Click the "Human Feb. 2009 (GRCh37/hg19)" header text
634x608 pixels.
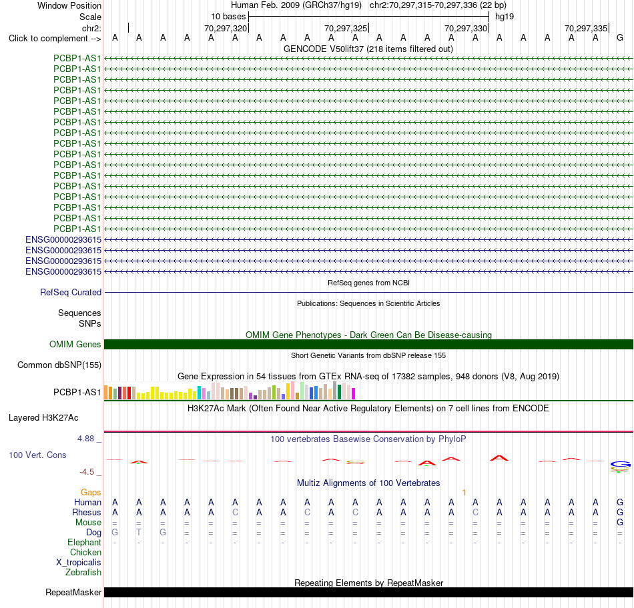(296, 5)
